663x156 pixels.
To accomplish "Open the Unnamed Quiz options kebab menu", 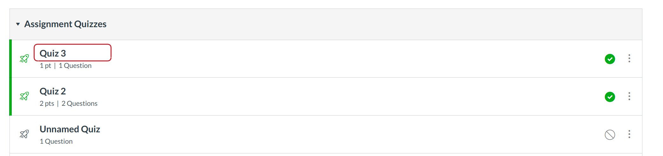I will point(629,134).
